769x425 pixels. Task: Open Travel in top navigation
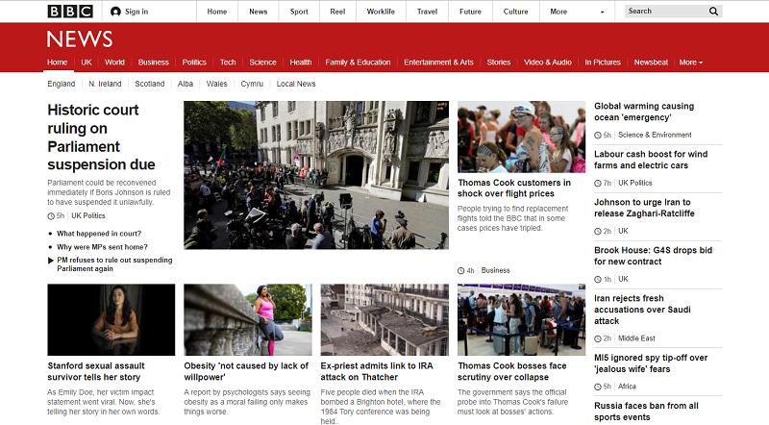tap(427, 12)
